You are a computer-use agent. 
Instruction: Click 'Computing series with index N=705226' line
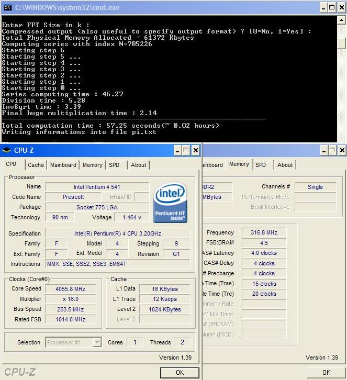[x=77, y=44]
